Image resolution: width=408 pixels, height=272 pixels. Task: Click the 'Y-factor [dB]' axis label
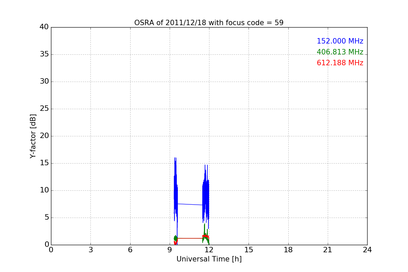[x=33, y=136]
